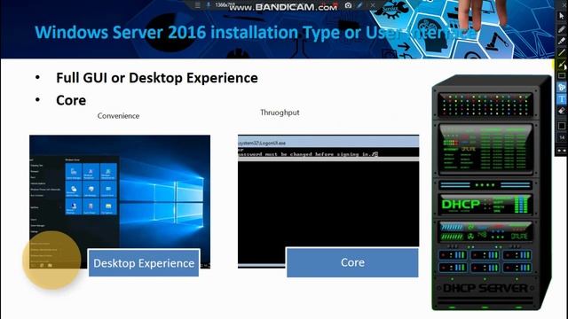Select the straight line tool
The height and width of the screenshot is (319, 568).
[562, 53]
